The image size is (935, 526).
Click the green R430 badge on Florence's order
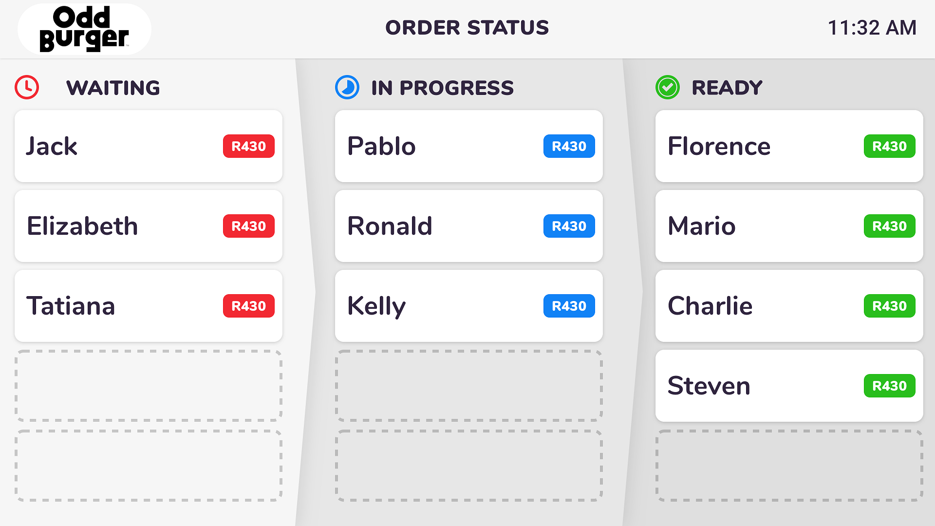coord(889,146)
